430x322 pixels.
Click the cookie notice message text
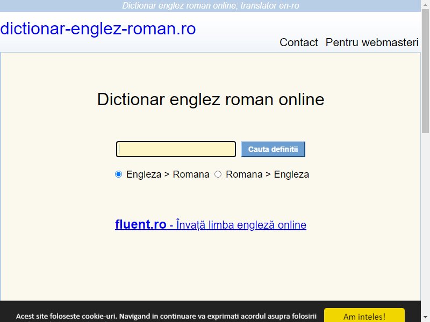166,317
